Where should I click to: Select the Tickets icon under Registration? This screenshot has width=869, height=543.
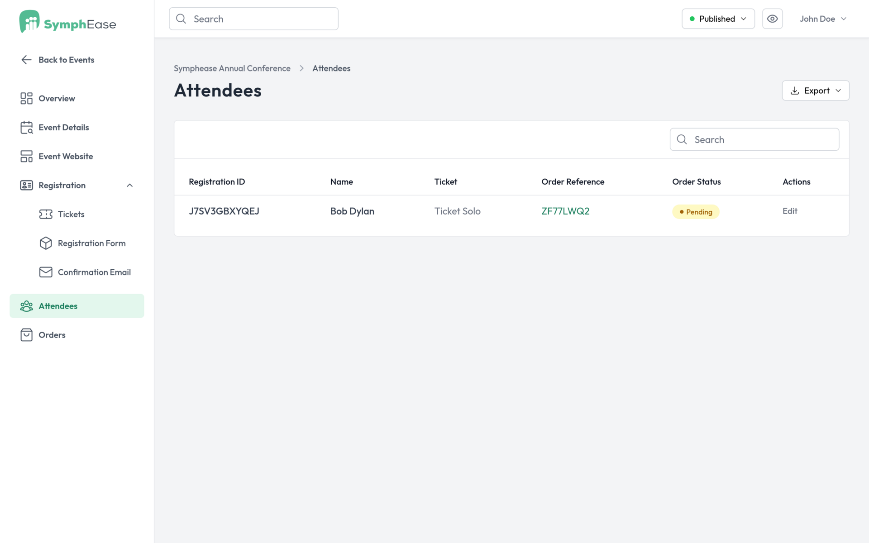pos(47,214)
